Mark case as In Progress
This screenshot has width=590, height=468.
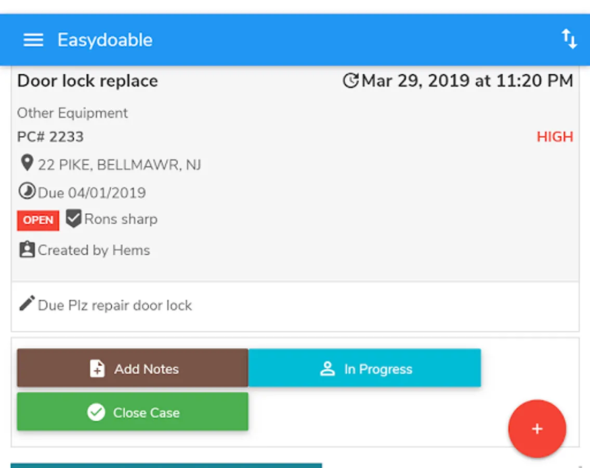[x=364, y=369]
